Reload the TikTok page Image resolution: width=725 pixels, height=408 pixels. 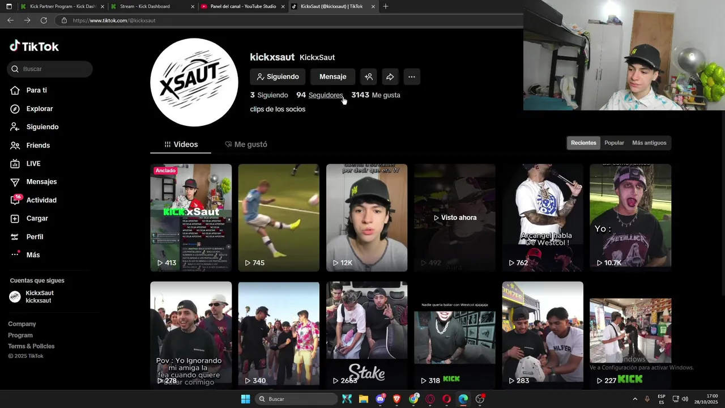tap(44, 20)
